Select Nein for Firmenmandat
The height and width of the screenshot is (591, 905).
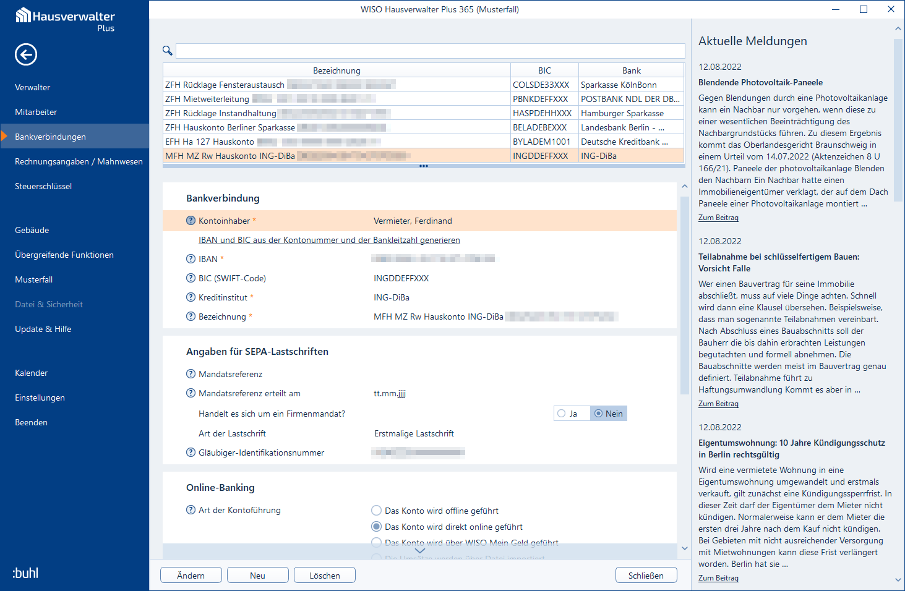coord(609,414)
